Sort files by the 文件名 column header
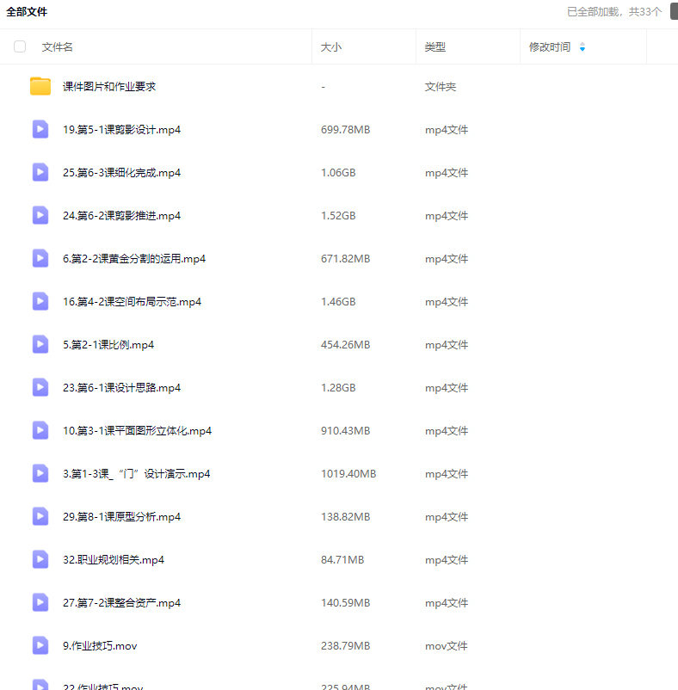The width and height of the screenshot is (678, 690). point(58,47)
